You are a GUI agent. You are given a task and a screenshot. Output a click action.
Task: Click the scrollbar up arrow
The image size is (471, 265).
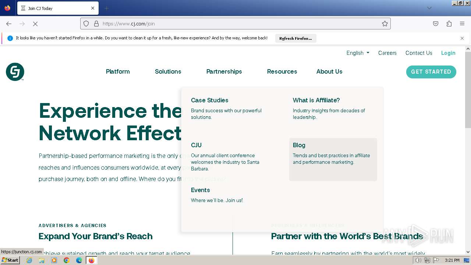468,49
